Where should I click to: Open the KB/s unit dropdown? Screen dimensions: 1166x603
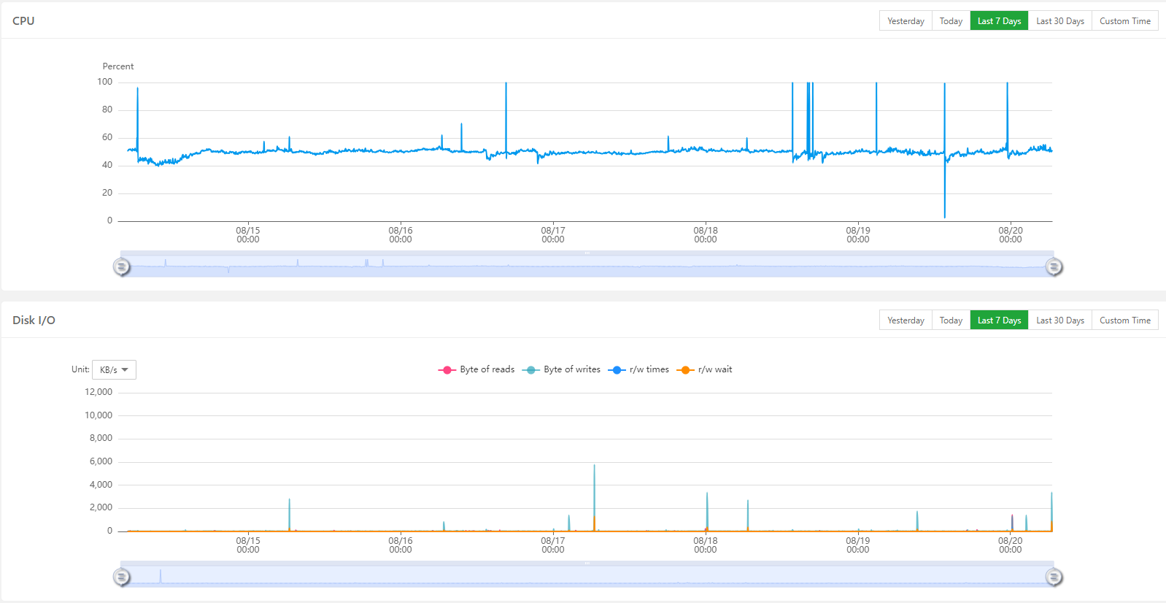click(x=114, y=370)
